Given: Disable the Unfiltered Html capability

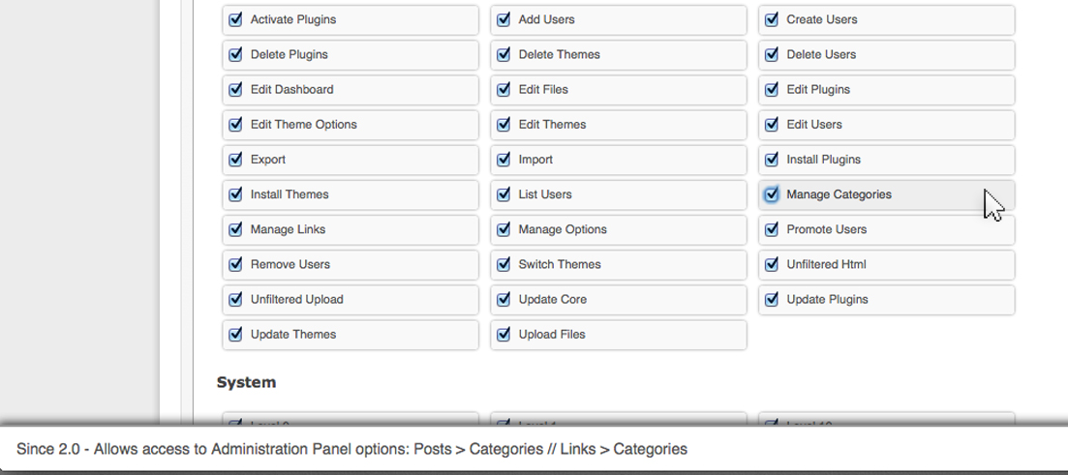Looking at the screenshot, I should pos(772,264).
